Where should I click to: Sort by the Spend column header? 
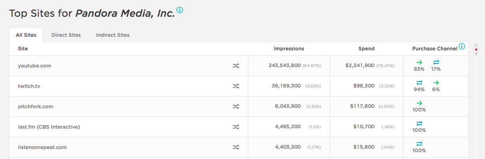click(367, 49)
